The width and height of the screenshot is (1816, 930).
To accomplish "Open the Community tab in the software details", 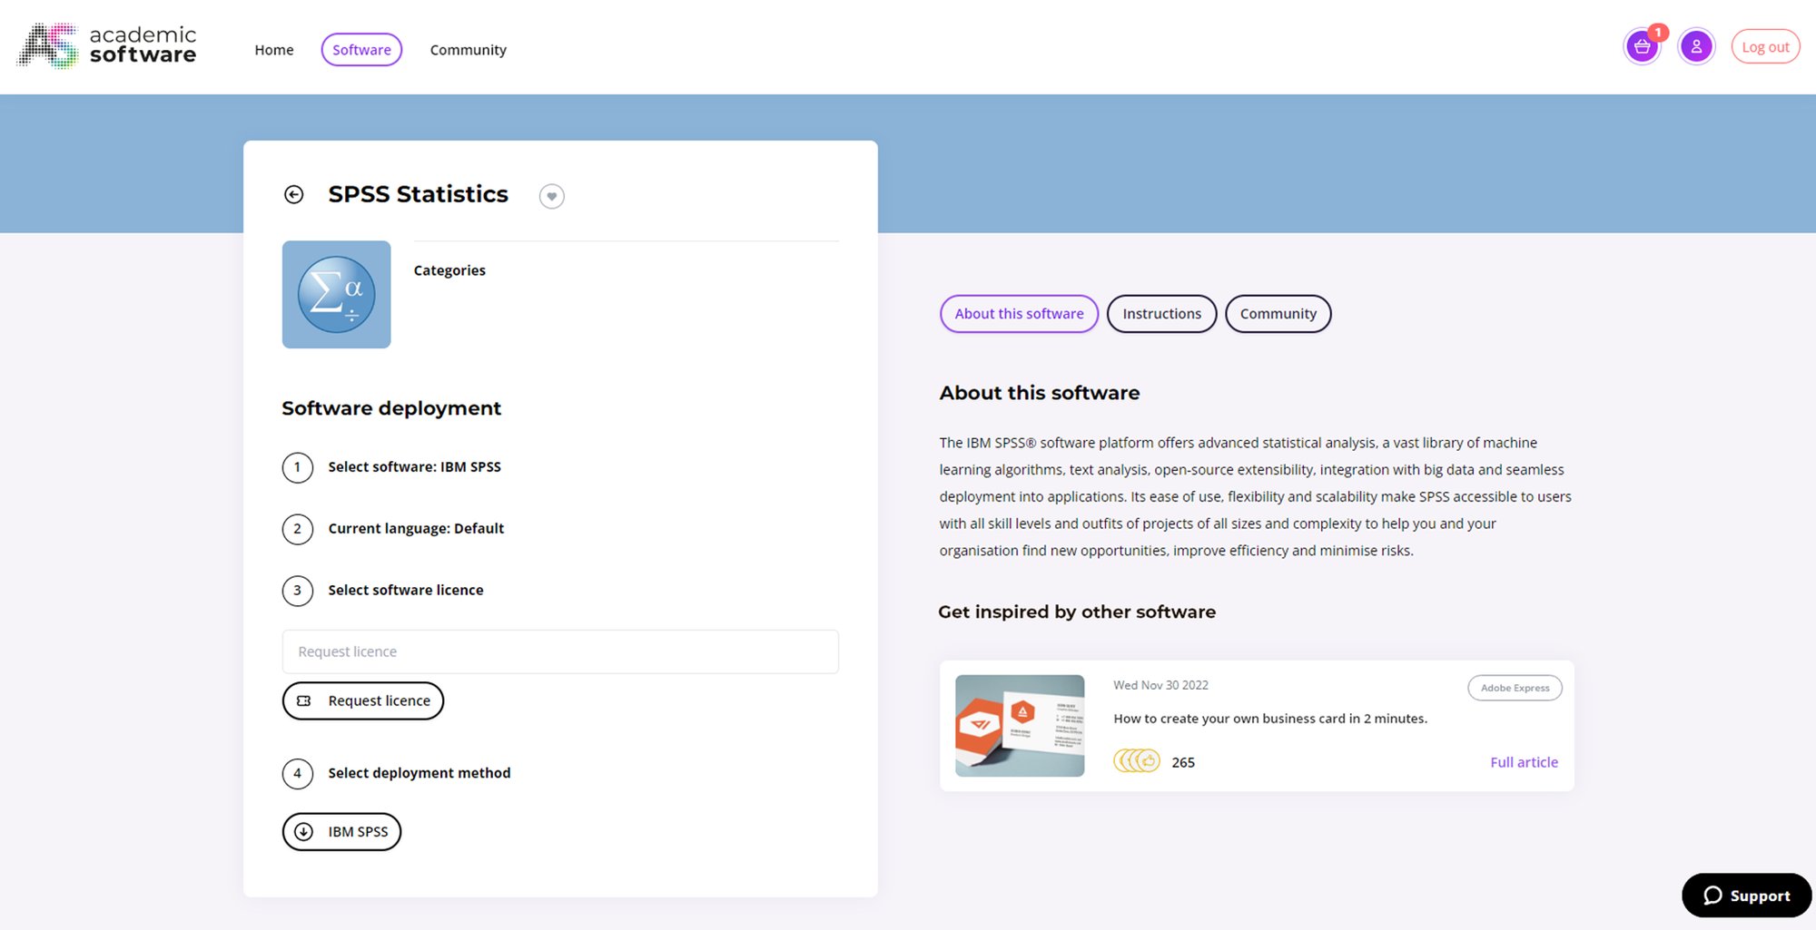I will 1278,313.
